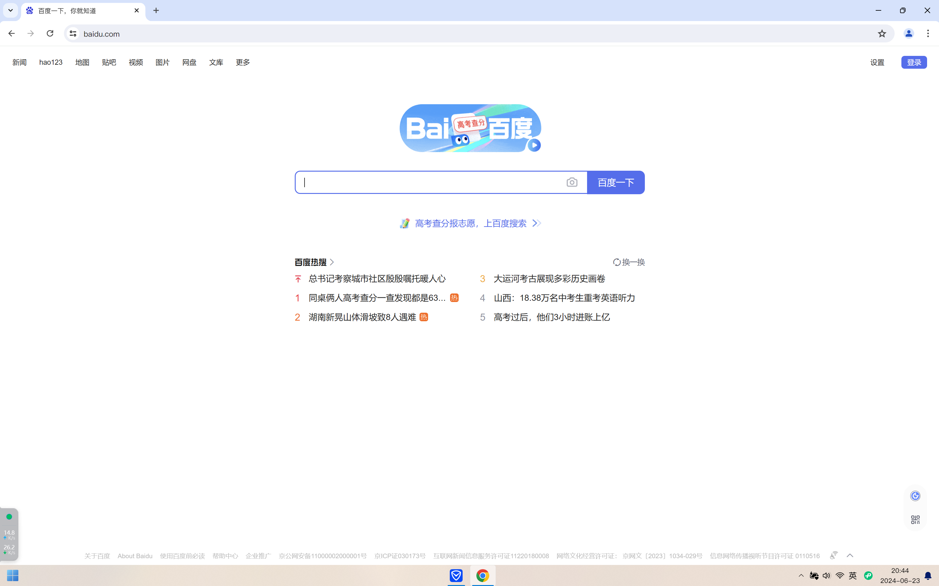Toggle the English input method indicator
The width and height of the screenshot is (939, 586).
[852, 576]
